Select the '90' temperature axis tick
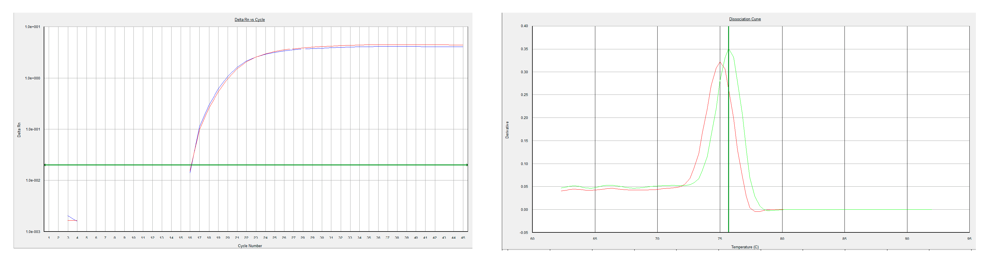The height and width of the screenshot is (264, 988). [907, 239]
